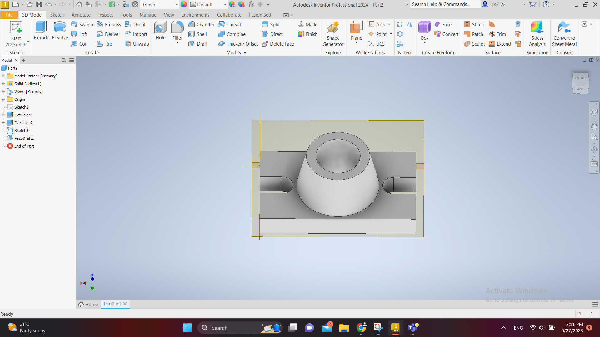Select the Fillet tool
The width and height of the screenshot is (600, 337).
177,30
